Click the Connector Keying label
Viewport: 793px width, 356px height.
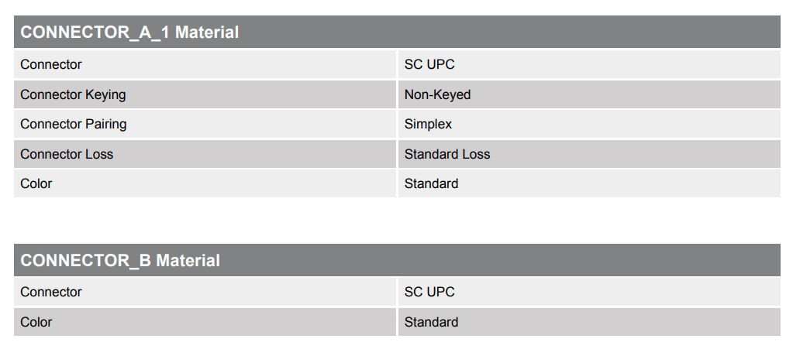[x=73, y=94]
